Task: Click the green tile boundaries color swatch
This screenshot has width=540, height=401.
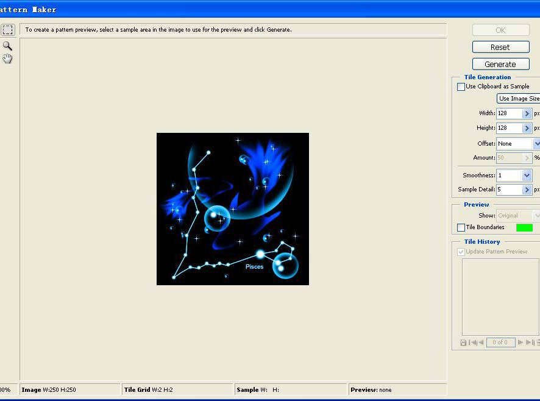Action: [x=524, y=227]
